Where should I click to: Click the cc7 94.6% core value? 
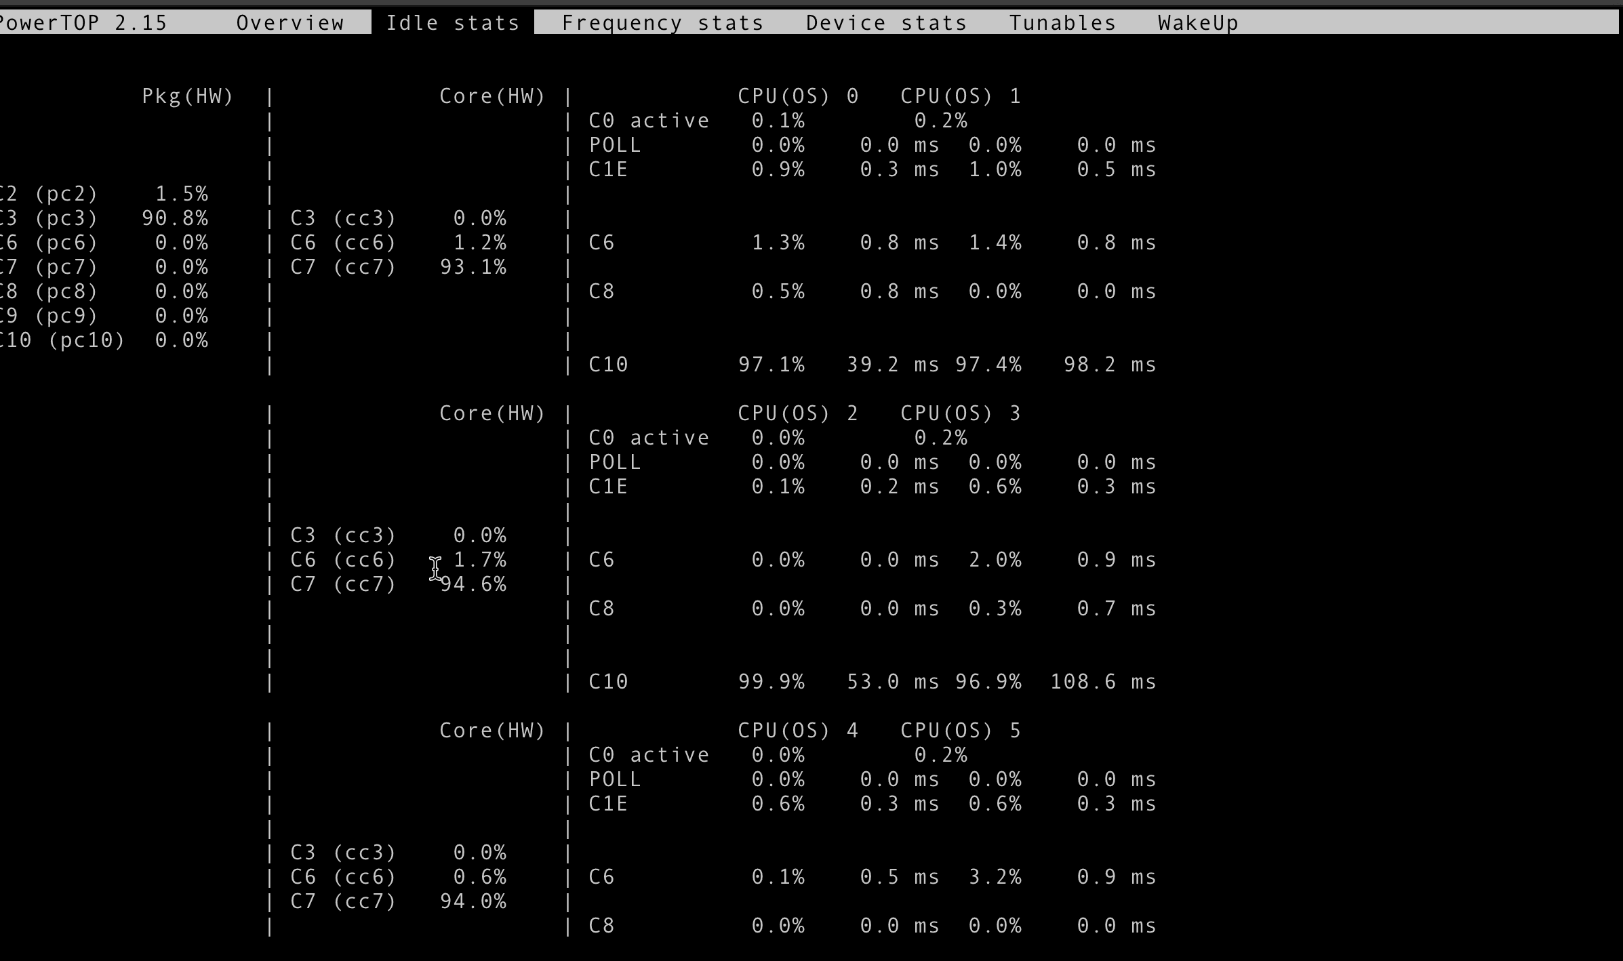click(x=473, y=584)
